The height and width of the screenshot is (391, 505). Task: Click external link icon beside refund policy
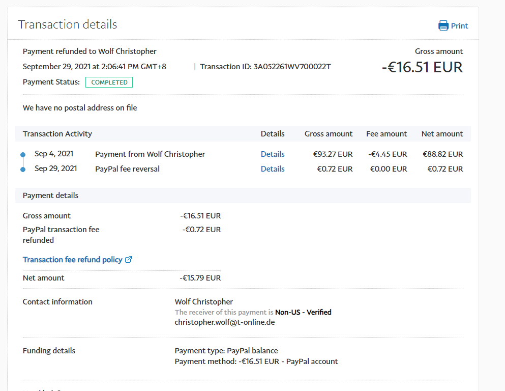click(129, 260)
